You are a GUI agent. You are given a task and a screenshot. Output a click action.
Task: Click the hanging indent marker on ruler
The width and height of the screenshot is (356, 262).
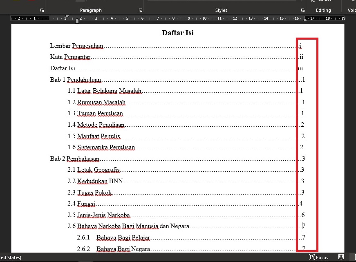click(x=77, y=20)
